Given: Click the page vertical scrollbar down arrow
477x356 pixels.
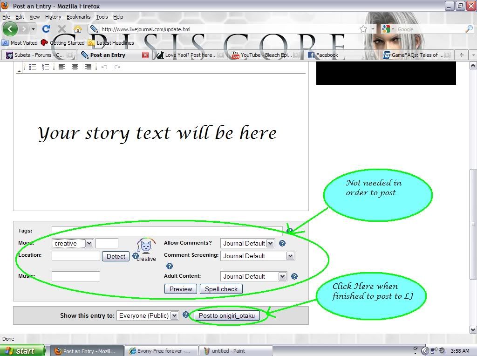Looking at the screenshot, I should pos(473,329).
